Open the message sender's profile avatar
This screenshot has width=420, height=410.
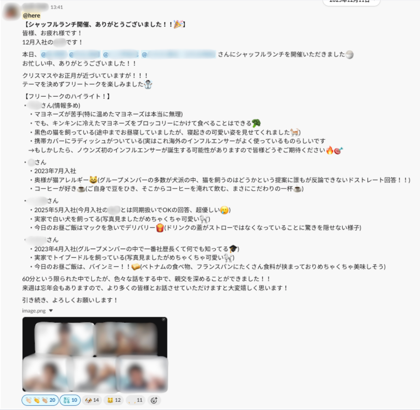[x=11, y=12]
